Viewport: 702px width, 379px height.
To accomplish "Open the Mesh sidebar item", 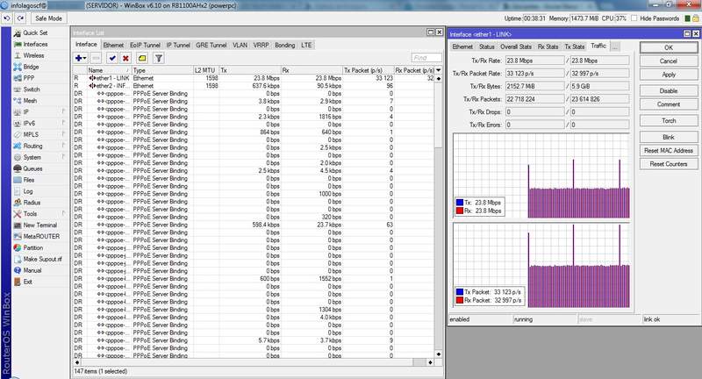I will coord(30,101).
